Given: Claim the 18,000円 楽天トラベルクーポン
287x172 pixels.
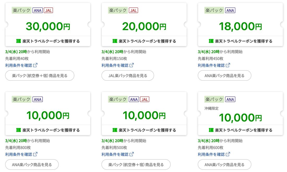Looking at the screenshot, I should coord(240,41).
